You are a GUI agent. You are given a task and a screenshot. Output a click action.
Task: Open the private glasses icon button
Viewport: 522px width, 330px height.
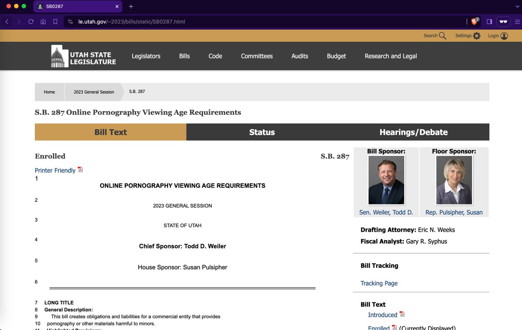(503, 21)
